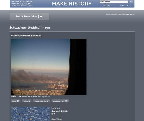Viewport: 144px width, 121px height.
Task: Click the 'Location' label
Action: coord(55,108)
